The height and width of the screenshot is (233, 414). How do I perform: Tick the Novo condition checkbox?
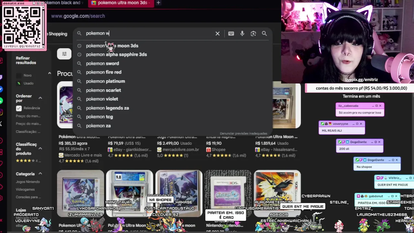pyautogui.click(x=19, y=75)
